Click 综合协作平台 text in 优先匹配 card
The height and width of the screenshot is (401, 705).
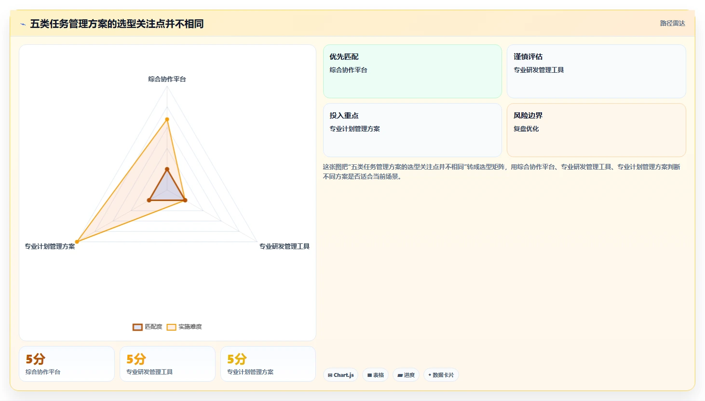pos(349,70)
